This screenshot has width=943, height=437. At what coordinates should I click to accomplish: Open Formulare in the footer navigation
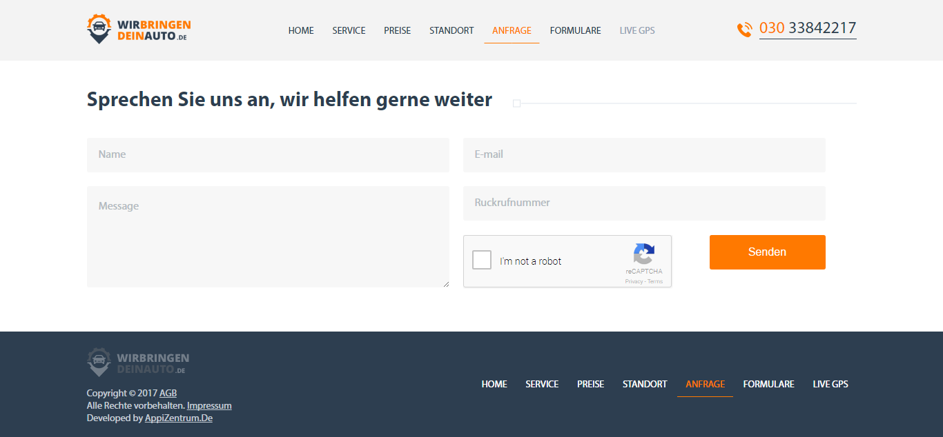(x=768, y=384)
